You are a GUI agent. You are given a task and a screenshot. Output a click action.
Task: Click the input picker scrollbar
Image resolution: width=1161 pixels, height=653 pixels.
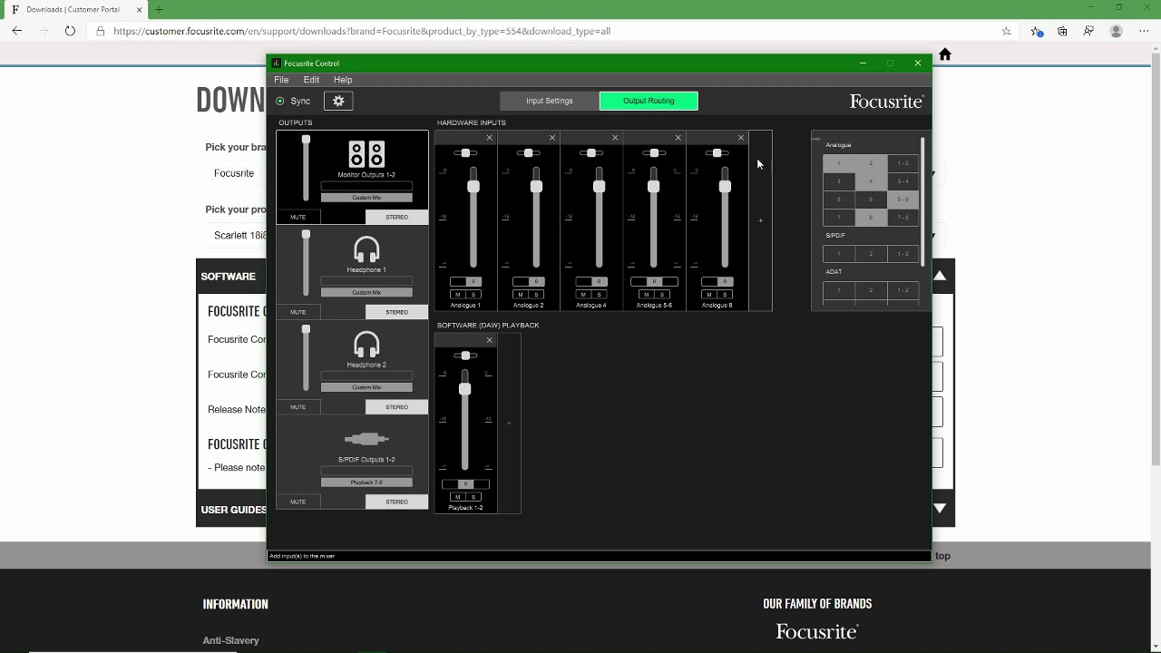(923, 201)
